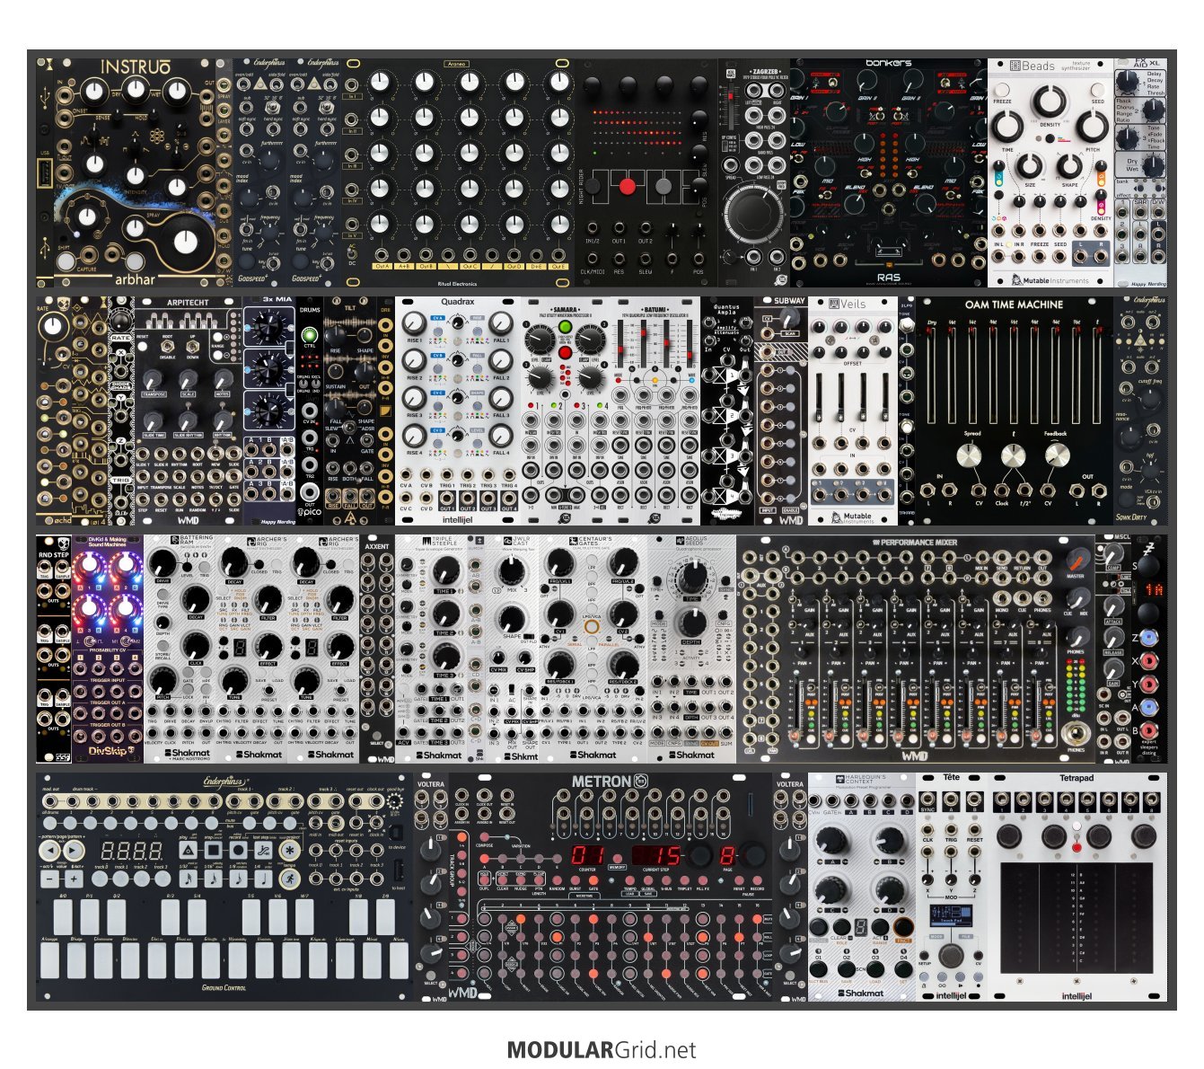This screenshot has width=1204, height=1069.
Task: Click the GATE button on Metron
Action: (593, 880)
